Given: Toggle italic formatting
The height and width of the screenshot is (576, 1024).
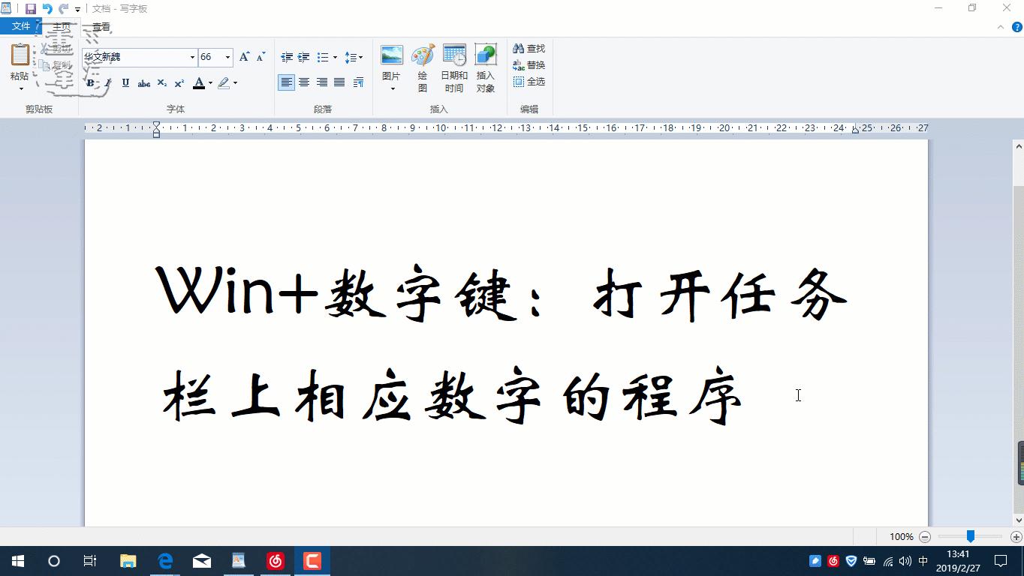Looking at the screenshot, I should [107, 83].
